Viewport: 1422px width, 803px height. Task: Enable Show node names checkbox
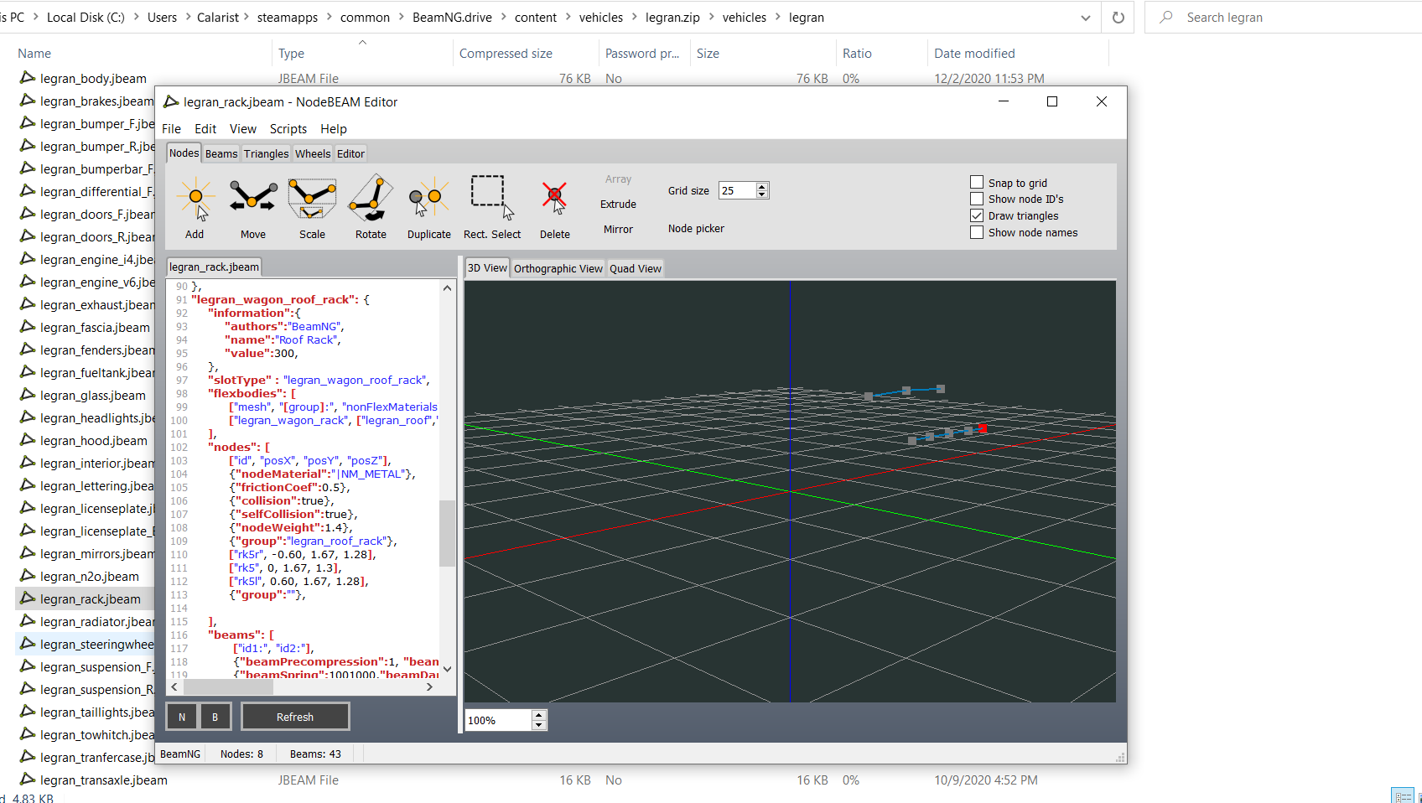click(977, 233)
